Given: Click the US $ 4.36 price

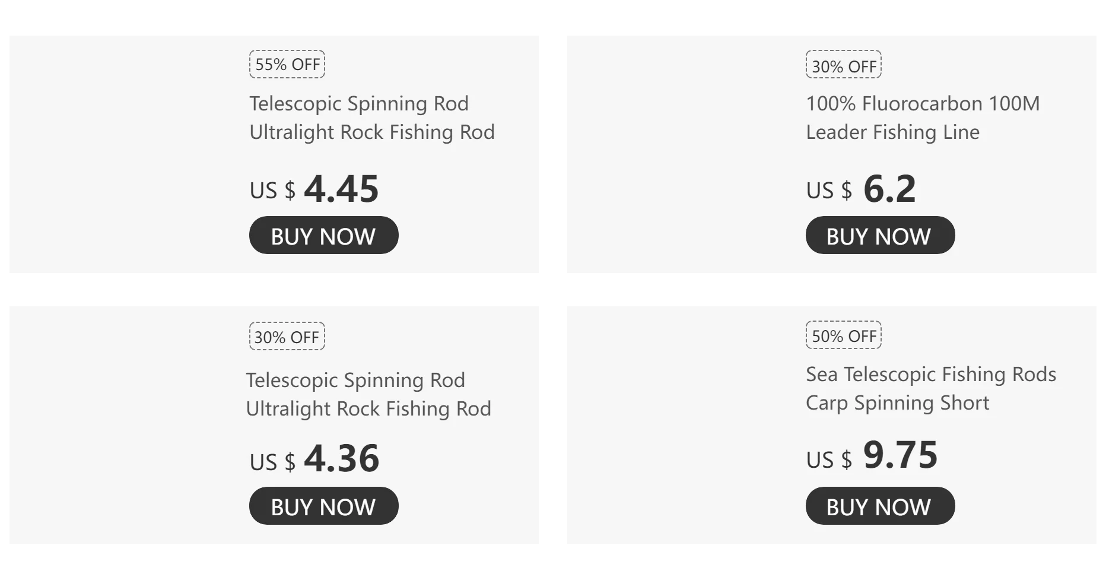Looking at the screenshot, I should click(314, 459).
